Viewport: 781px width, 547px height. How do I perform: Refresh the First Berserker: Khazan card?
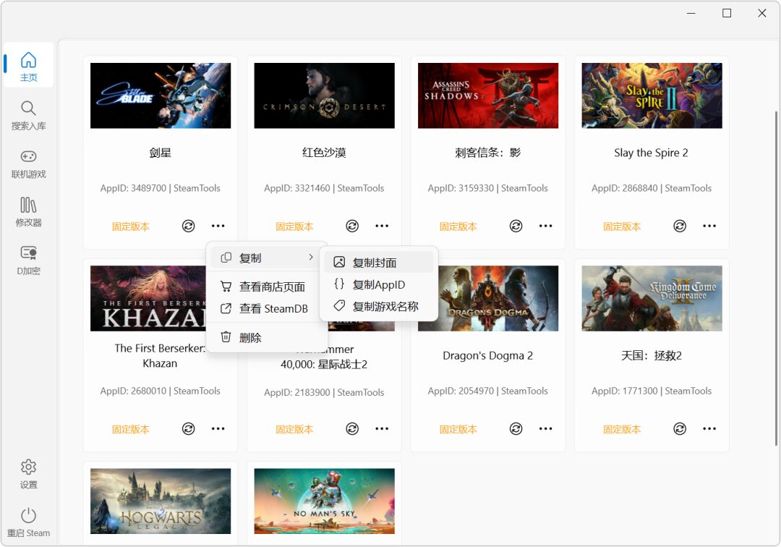pyautogui.click(x=188, y=429)
